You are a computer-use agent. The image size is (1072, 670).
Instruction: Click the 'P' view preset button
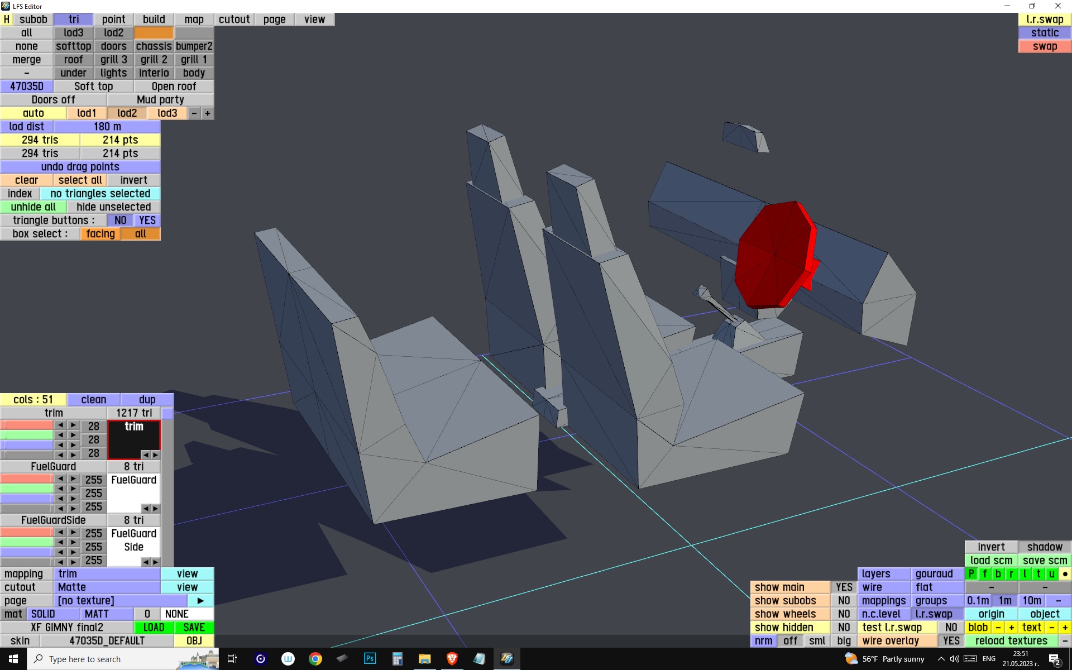[971, 574]
